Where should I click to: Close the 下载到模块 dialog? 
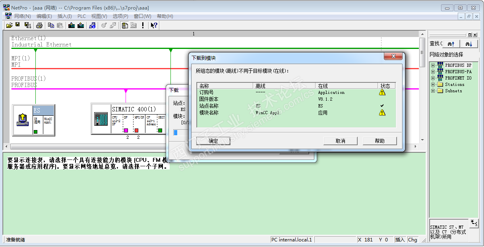click(x=393, y=56)
